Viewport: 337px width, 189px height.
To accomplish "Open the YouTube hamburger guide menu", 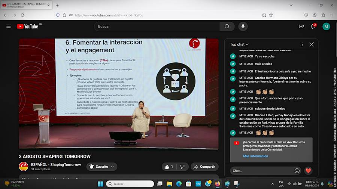I will point(9,27).
